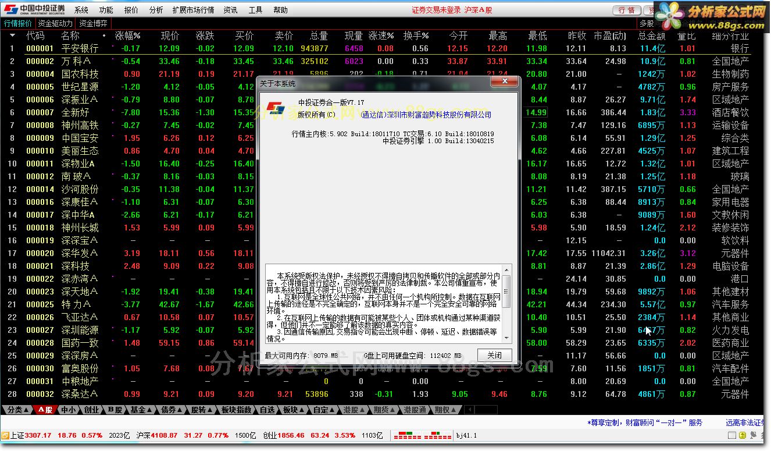Open the column header dropdown arrow
The height and width of the screenshot is (451, 771).
(12, 35)
